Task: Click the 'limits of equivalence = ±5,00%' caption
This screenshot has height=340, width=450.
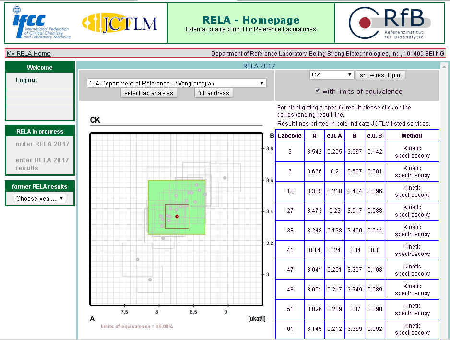Action: pyautogui.click(x=137, y=326)
